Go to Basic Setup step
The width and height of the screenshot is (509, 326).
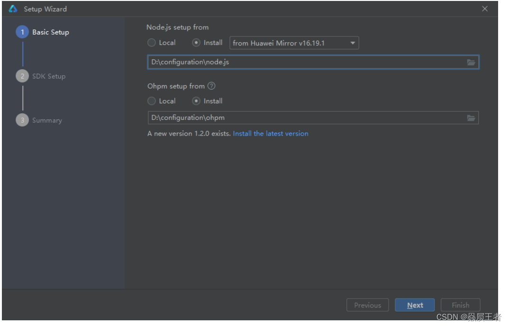[x=43, y=32]
